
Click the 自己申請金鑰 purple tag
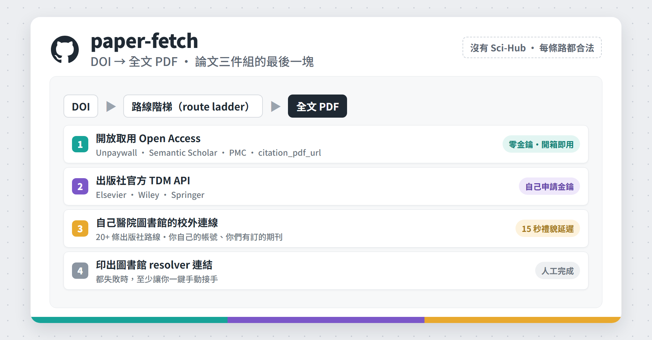click(549, 186)
